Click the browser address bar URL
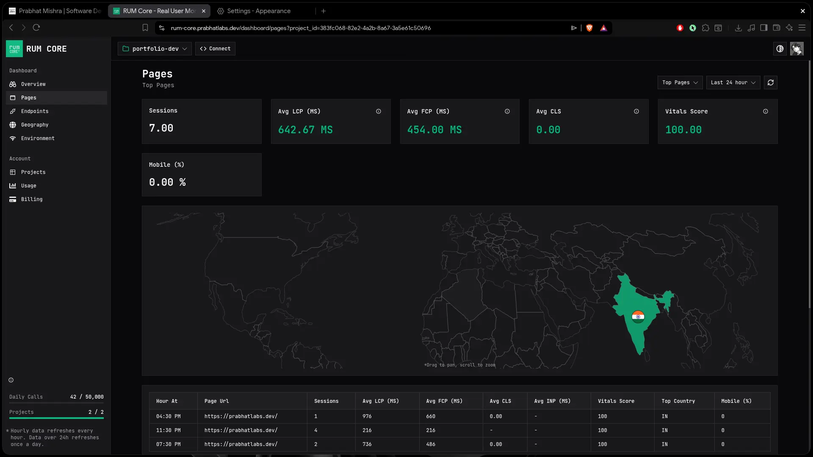The image size is (813, 457). point(301,28)
